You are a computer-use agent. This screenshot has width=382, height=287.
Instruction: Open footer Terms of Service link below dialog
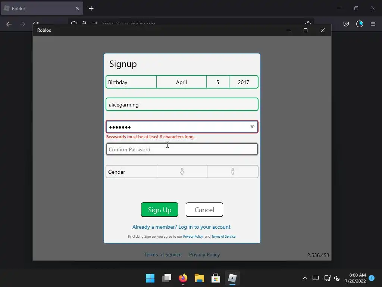click(x=163, y=254)
